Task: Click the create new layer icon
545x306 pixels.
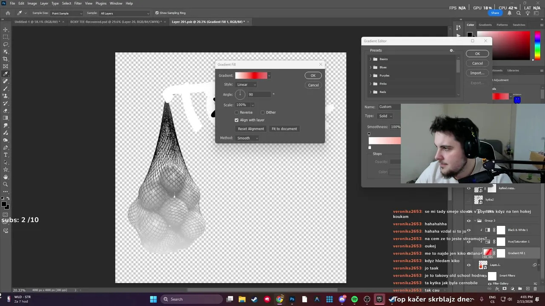Action: 528,289
